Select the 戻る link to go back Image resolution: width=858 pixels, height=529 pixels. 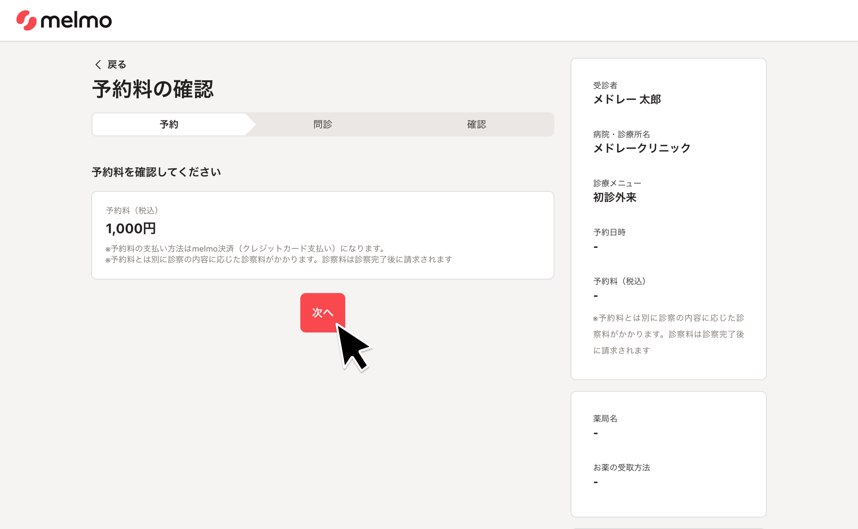point(116,64)
